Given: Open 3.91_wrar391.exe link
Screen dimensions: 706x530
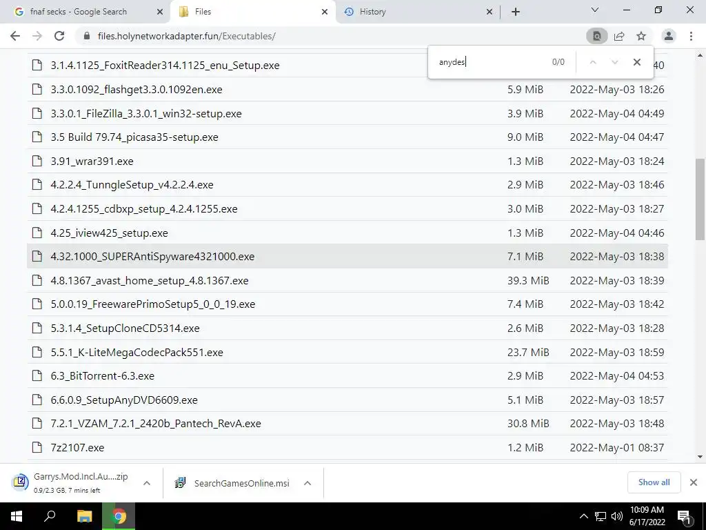Looking at the screenshot, I should [x=92, y=161].
